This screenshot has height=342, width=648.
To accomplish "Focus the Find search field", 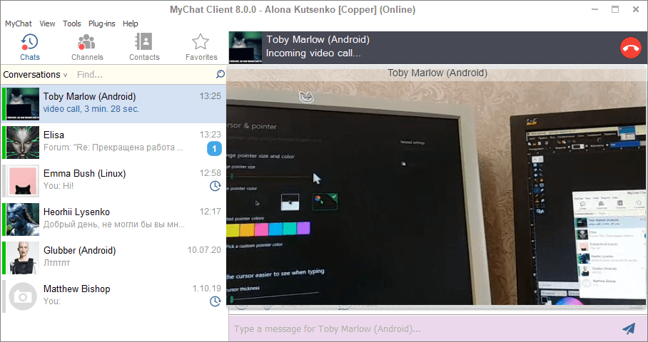I will 145,75.
